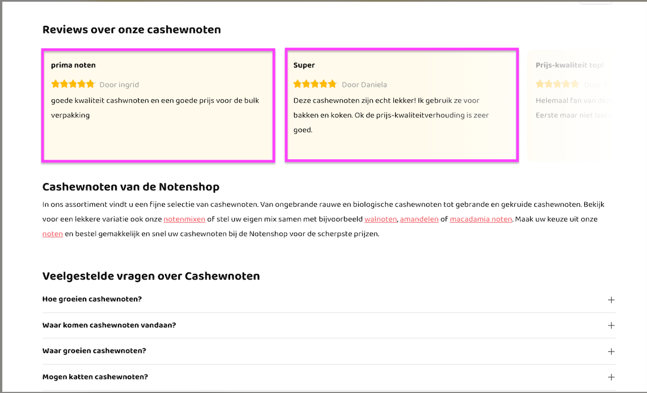Open the 'noten' link in the last line
This screenshot has height=393, width=647.
[52, 234]
